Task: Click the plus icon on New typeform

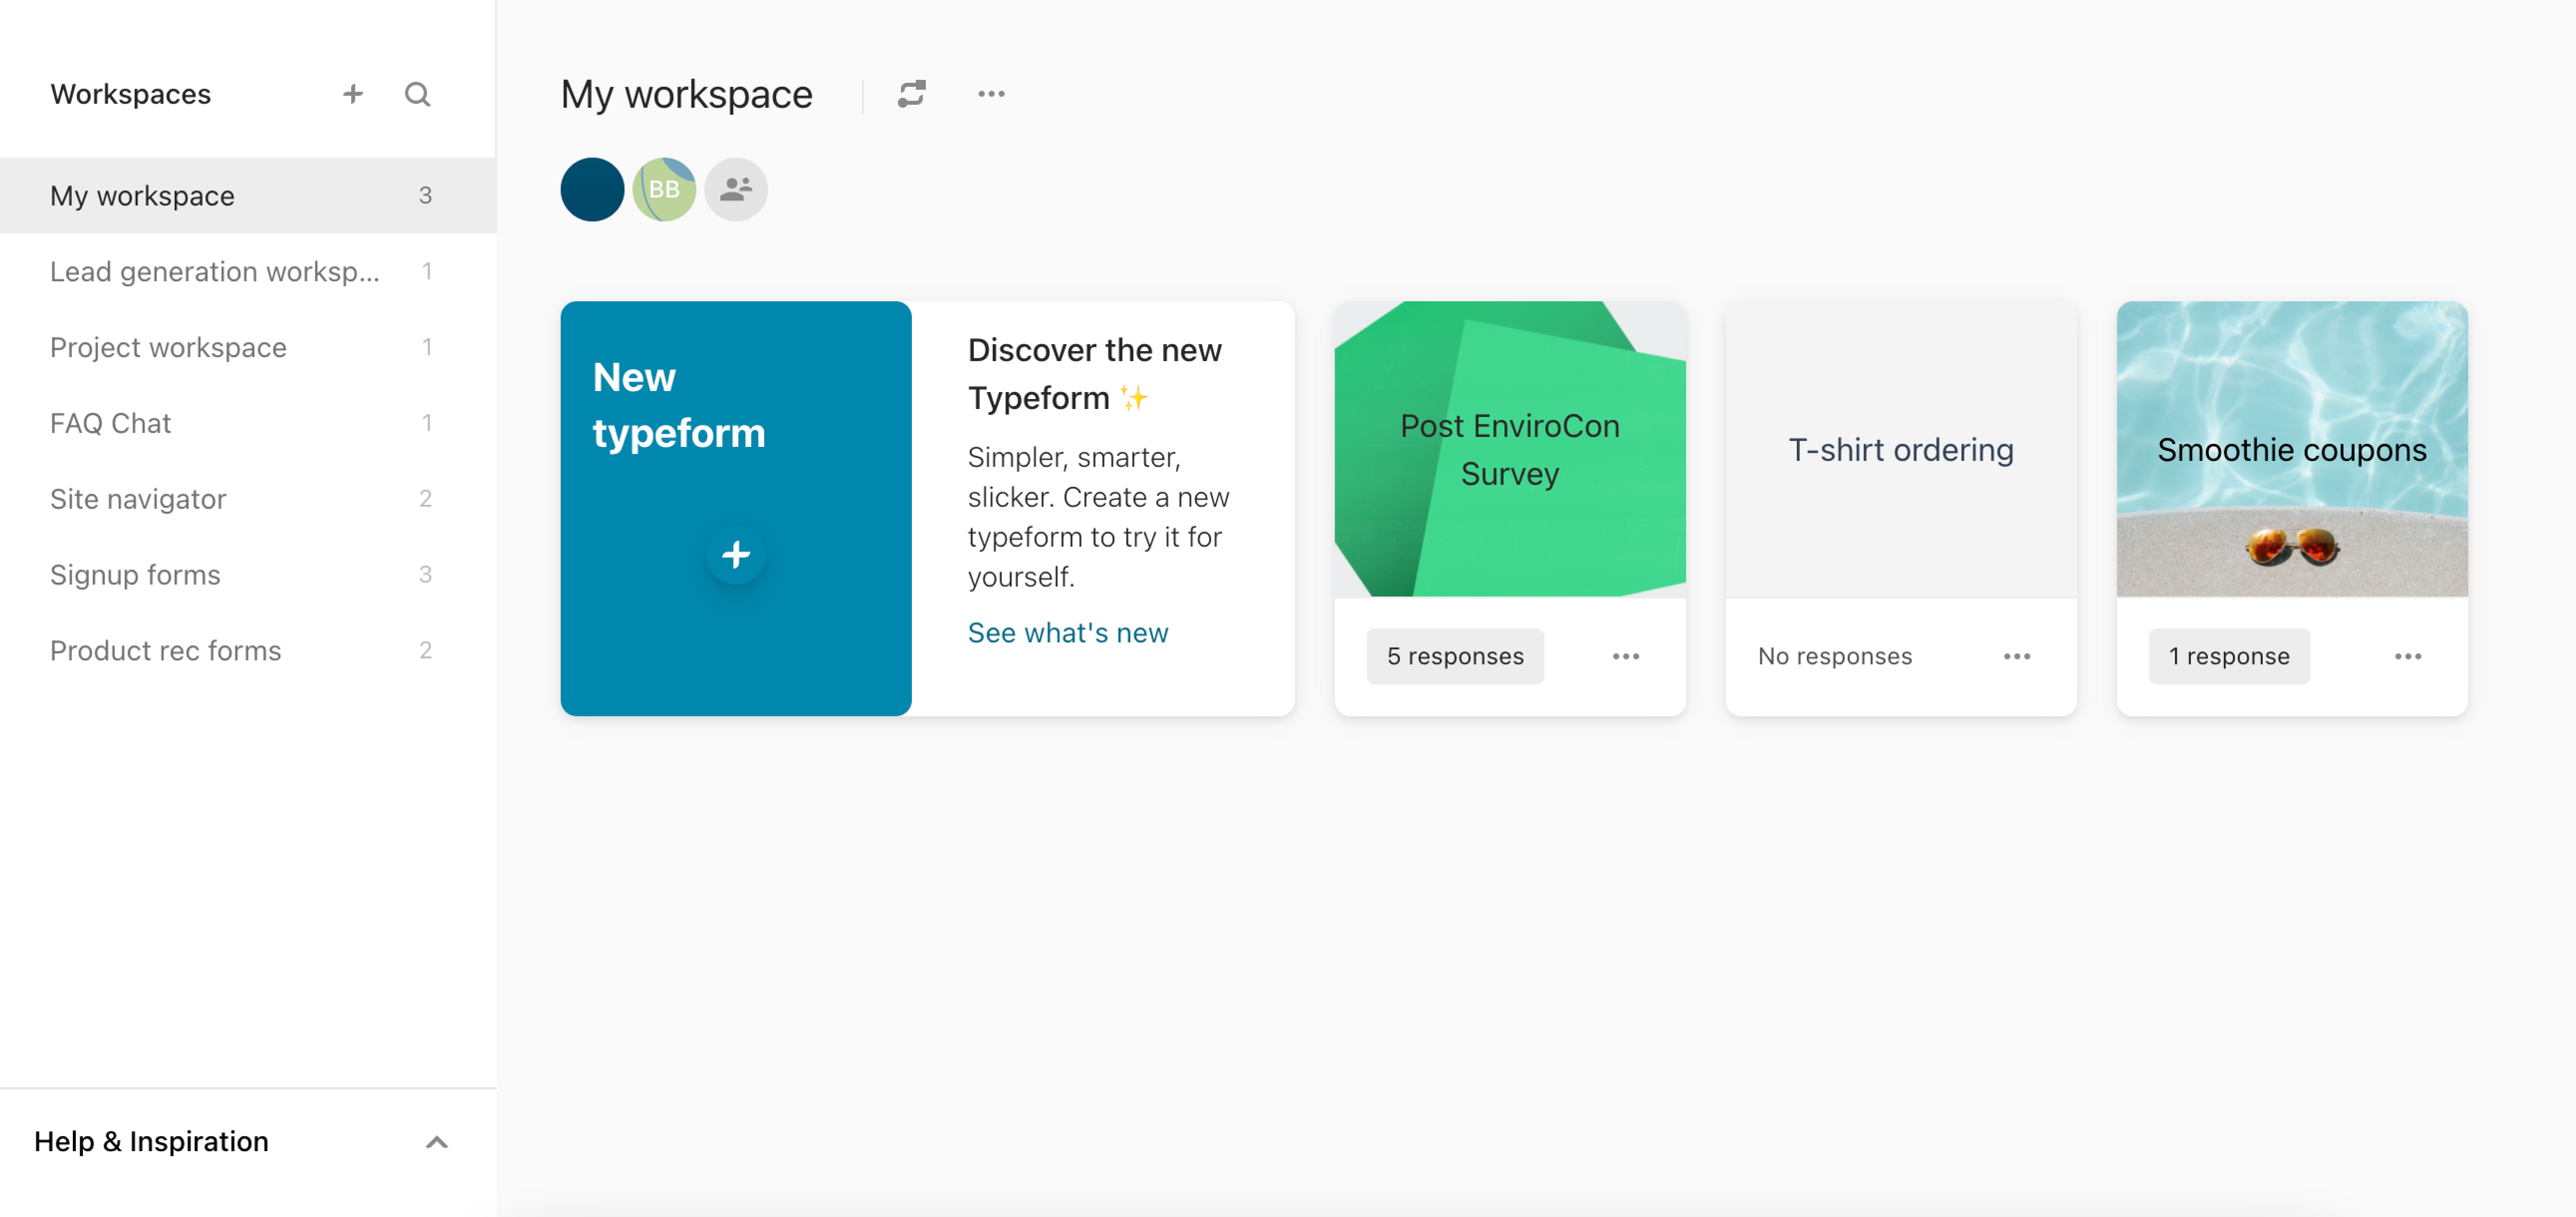Action: tap(736, 554)
